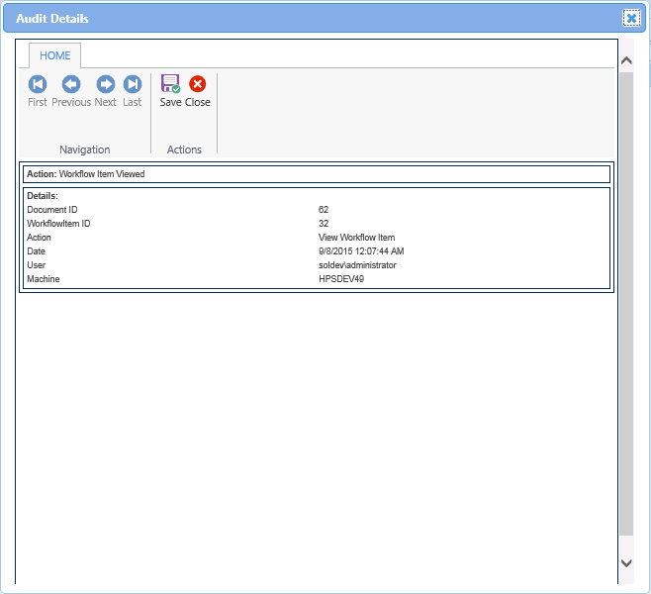Click the machine value HPSDEV49
The image size is (651, 594).
(x=341, y=279)
